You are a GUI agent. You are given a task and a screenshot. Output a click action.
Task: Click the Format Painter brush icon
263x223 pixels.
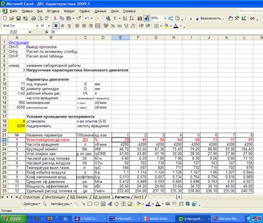tap(78, 18)
